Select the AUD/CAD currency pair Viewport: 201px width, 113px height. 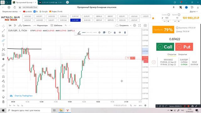click(28, 16)
